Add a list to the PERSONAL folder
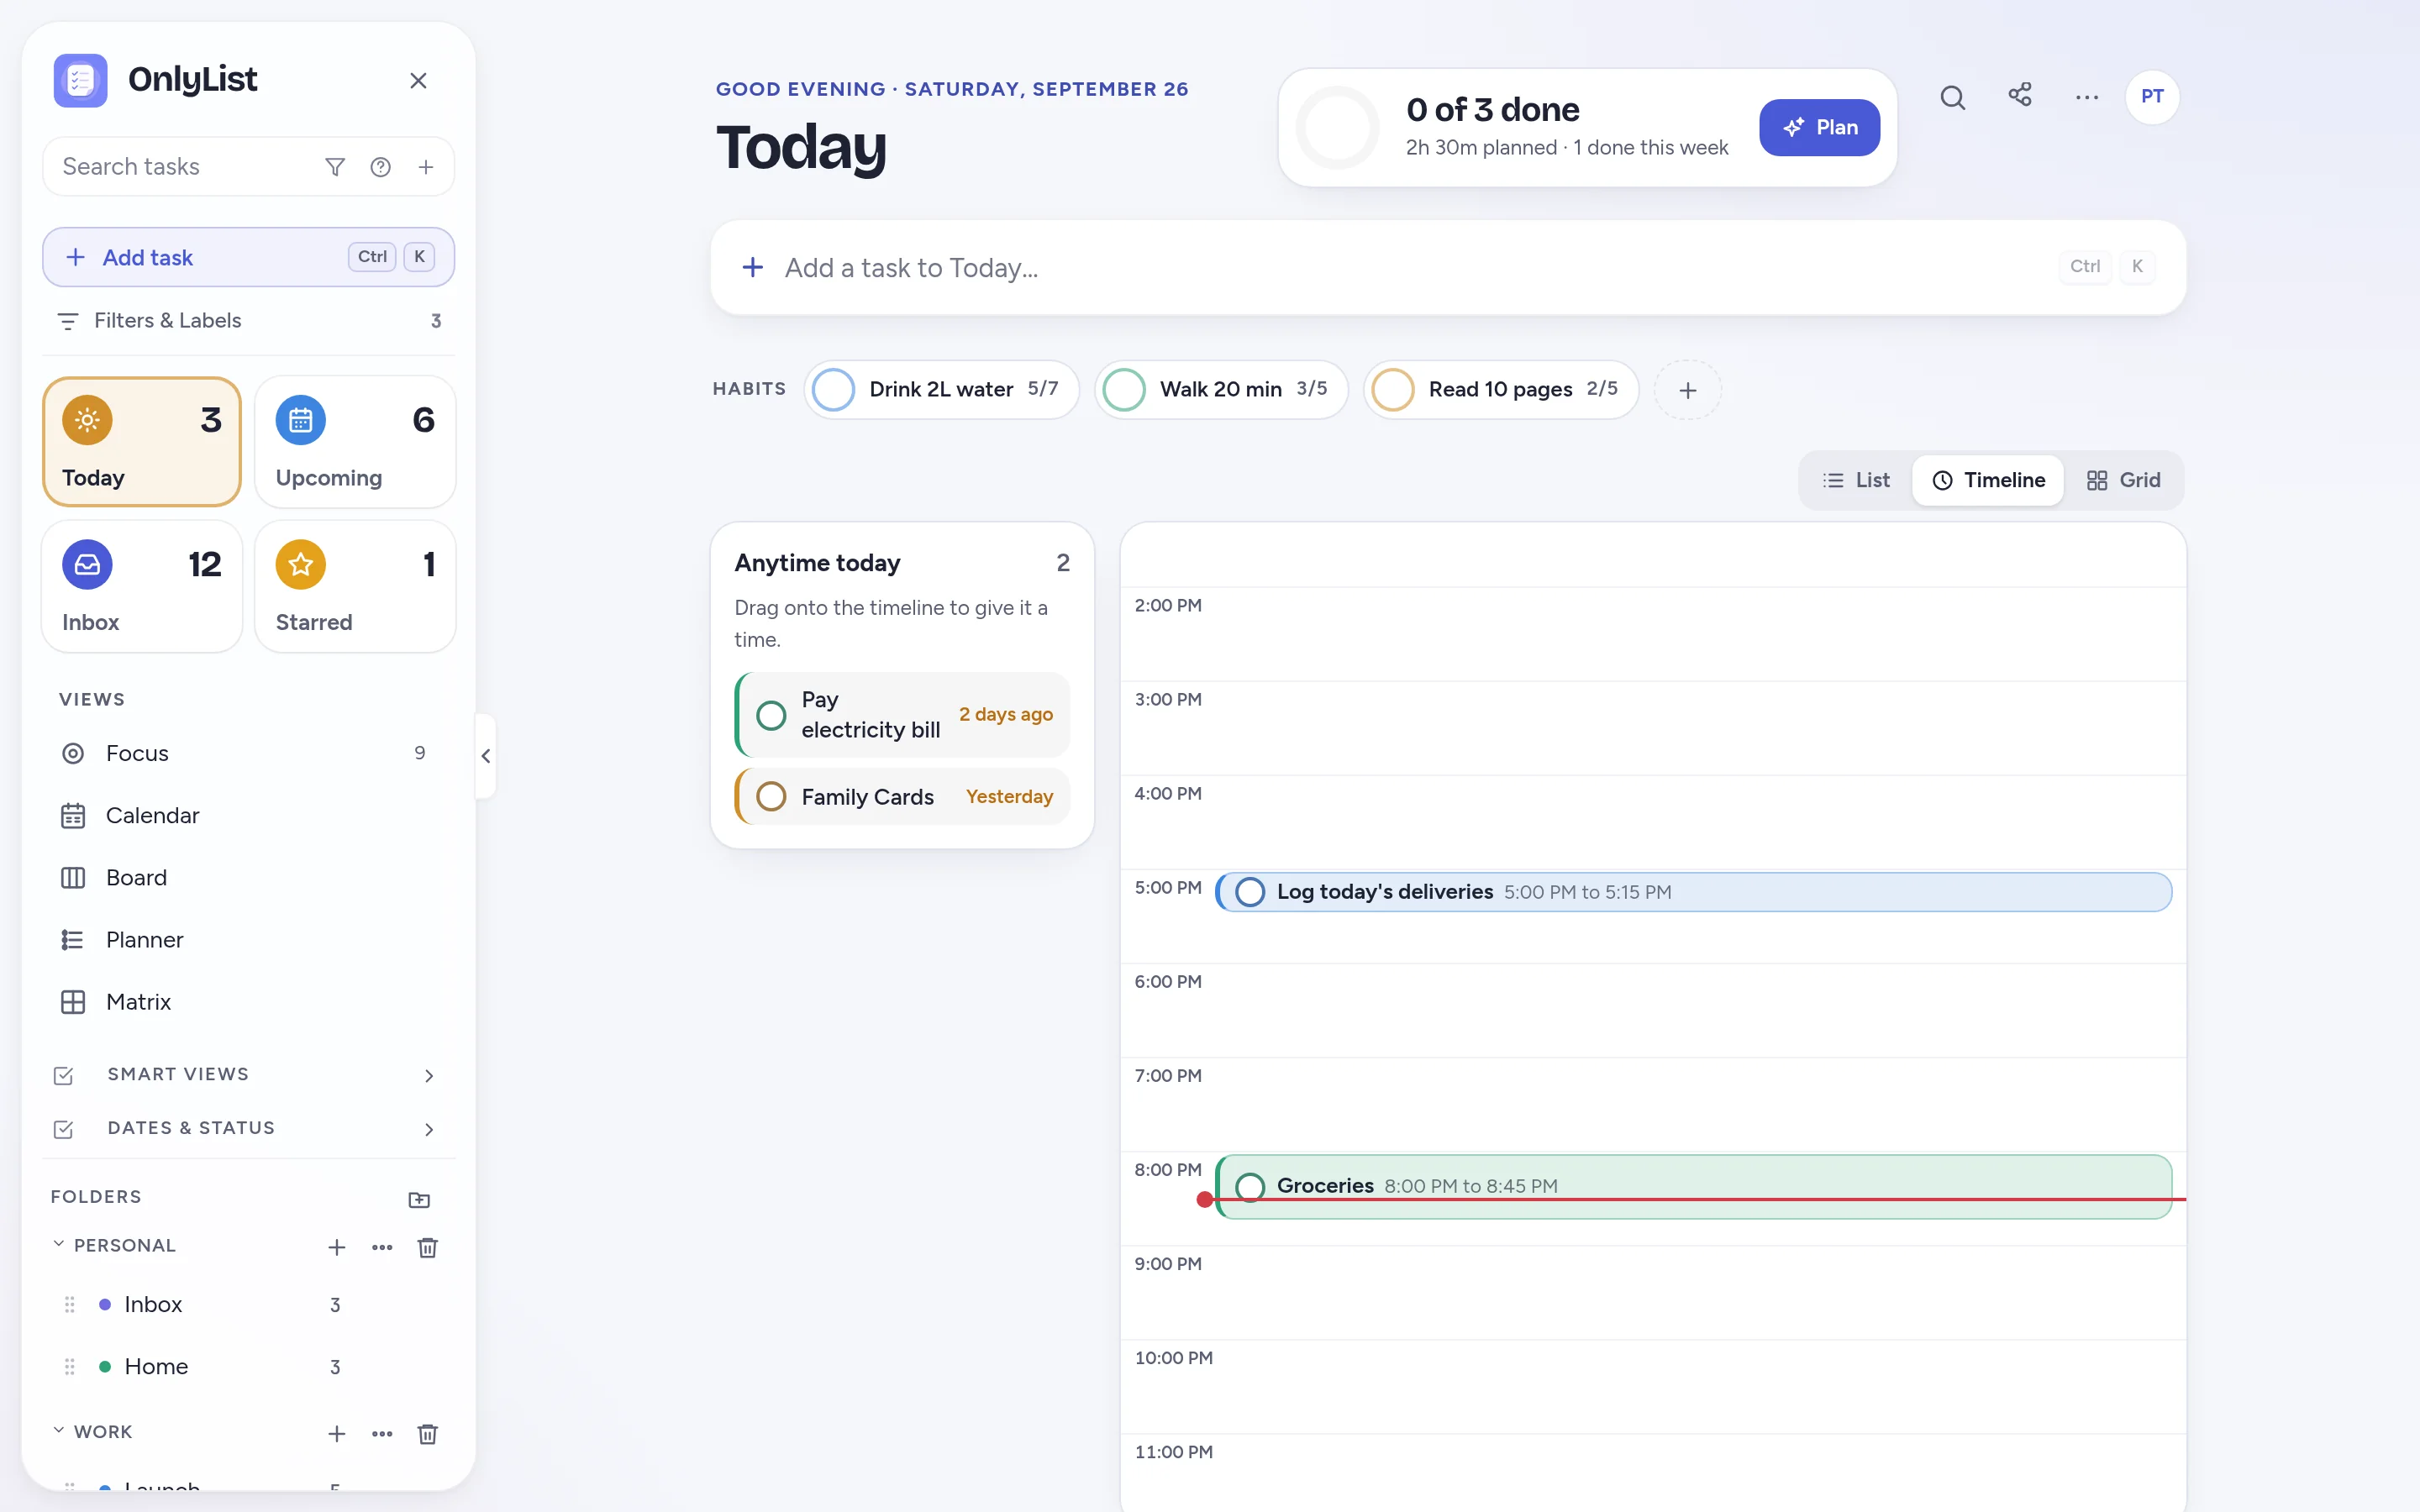2420x1512 pixels. [337, 1247]
